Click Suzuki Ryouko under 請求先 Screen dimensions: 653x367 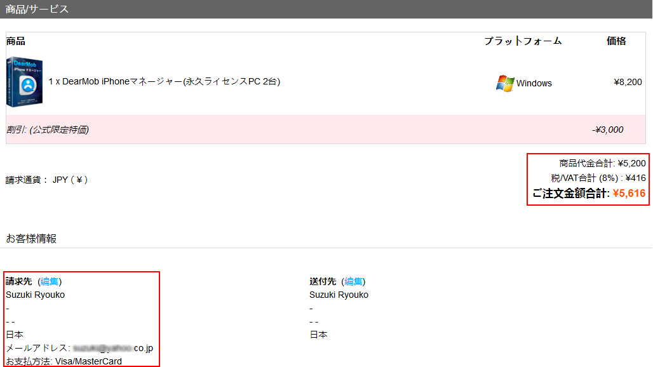[x=35, y=295]
